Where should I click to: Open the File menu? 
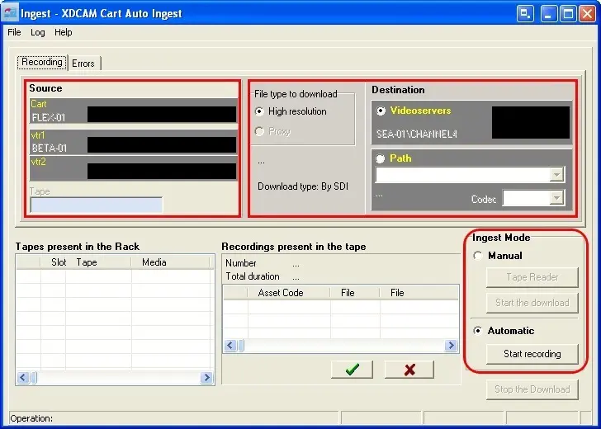coord(14,32)
